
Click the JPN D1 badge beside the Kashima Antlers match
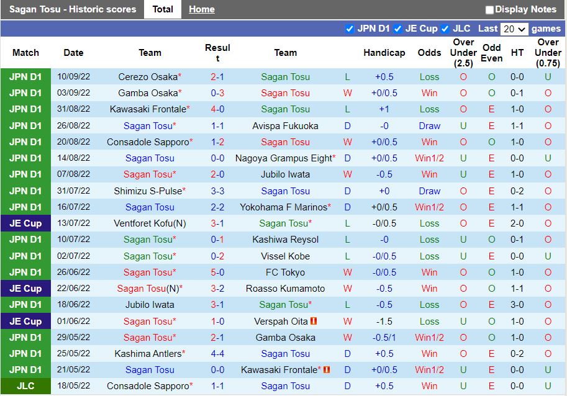tap(25, 353)
